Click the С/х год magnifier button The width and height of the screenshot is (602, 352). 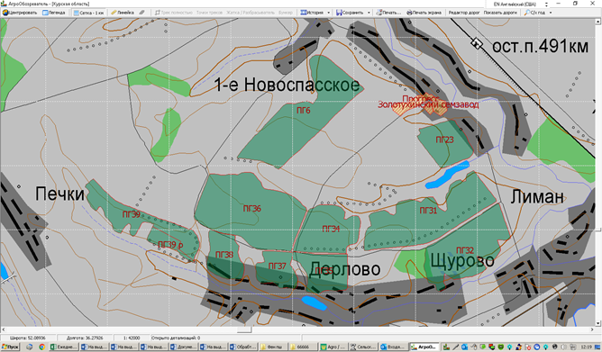[x=534, y=13]
